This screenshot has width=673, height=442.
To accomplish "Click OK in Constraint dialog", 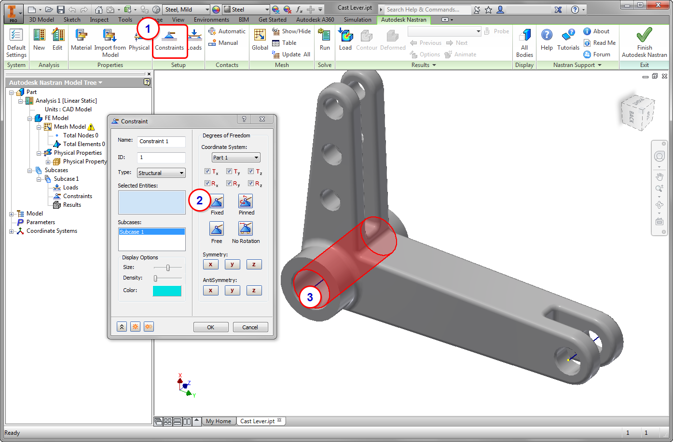I will (211, 327).
